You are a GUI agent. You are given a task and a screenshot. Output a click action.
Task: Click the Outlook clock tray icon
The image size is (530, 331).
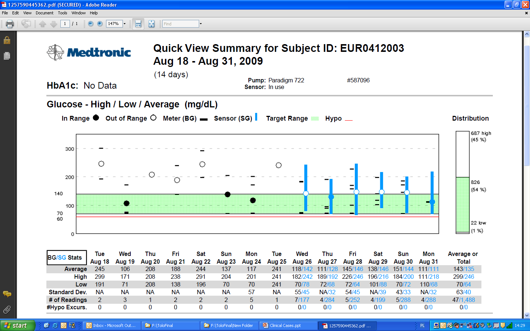(443, 325)
